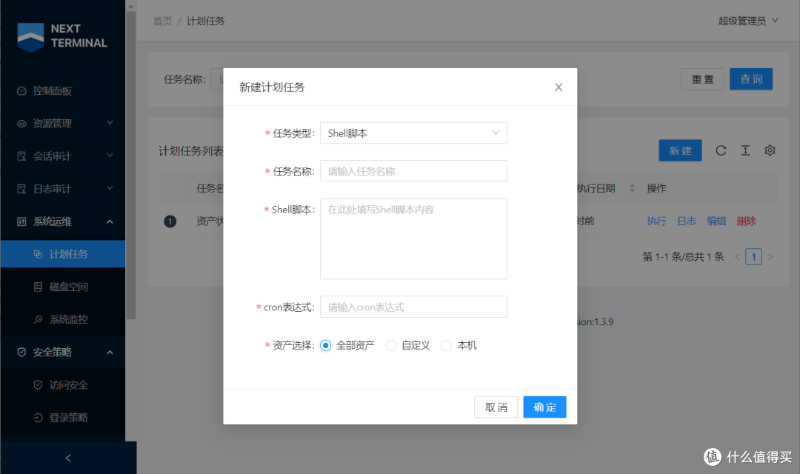Go to previous page arrow
800x474 pixels.
pyautogui.click(x=737, y=257)
